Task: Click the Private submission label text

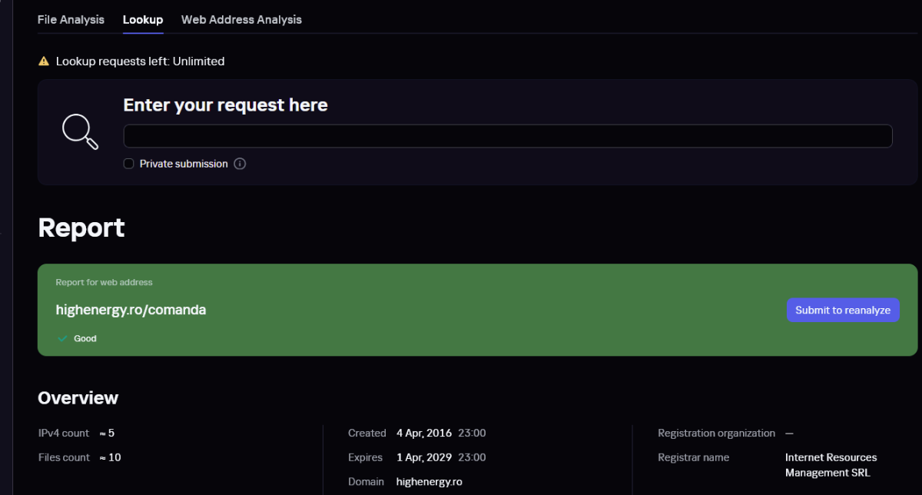Action: pyautogui.click(x=184, y=164)
